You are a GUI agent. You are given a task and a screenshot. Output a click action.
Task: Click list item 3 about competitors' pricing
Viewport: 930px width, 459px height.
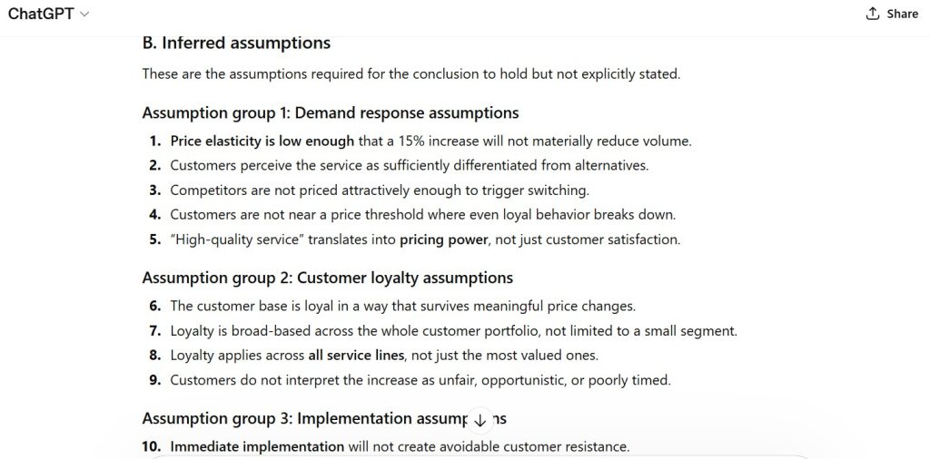(x=380, y=190)
